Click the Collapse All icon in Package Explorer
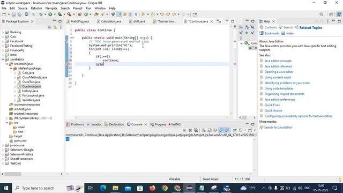Image resolution: width=343 pixels, height=193 pixels. click(x=49, y=27)
